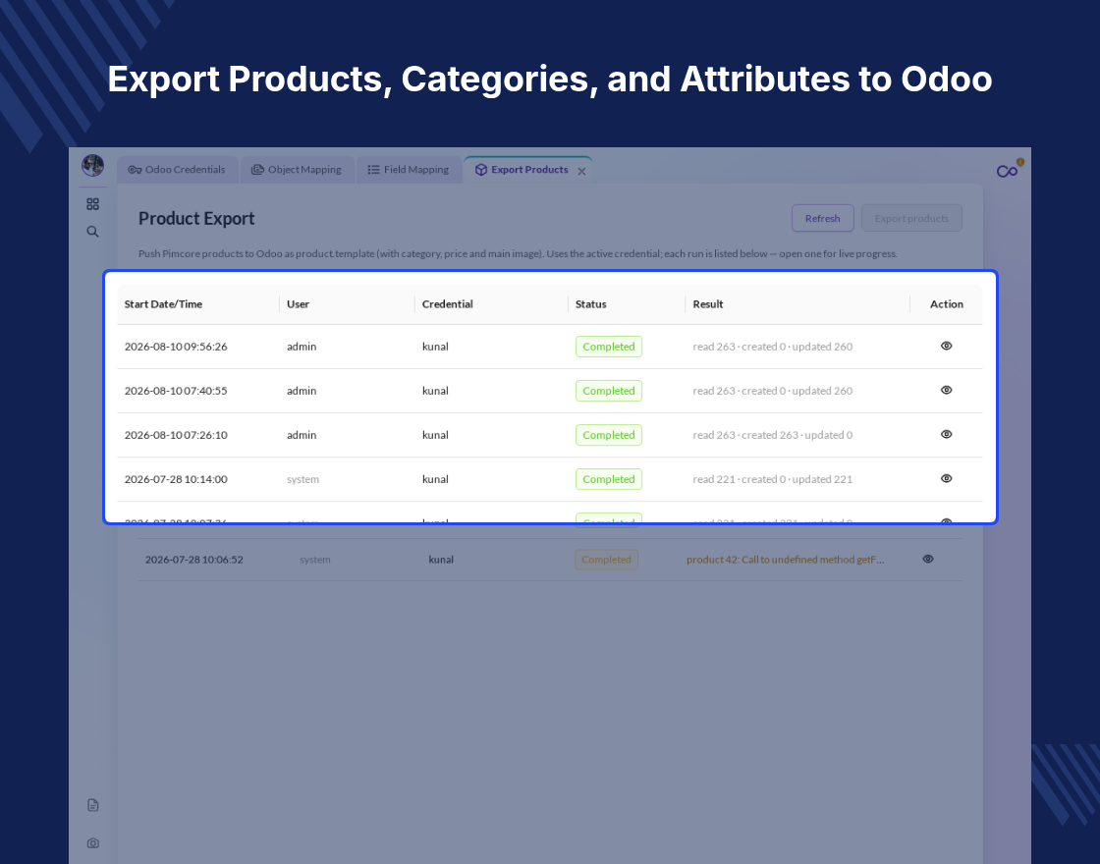Click orange Completed status of 10:06:52 run

(x=606, y=560)
